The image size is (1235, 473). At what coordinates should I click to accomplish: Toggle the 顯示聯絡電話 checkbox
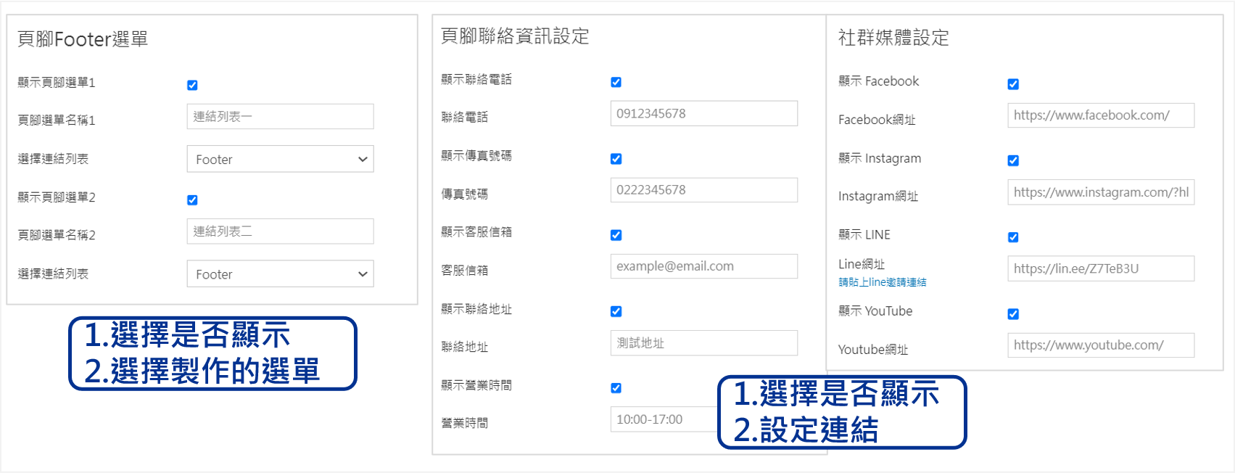click(x=616, y=82)
